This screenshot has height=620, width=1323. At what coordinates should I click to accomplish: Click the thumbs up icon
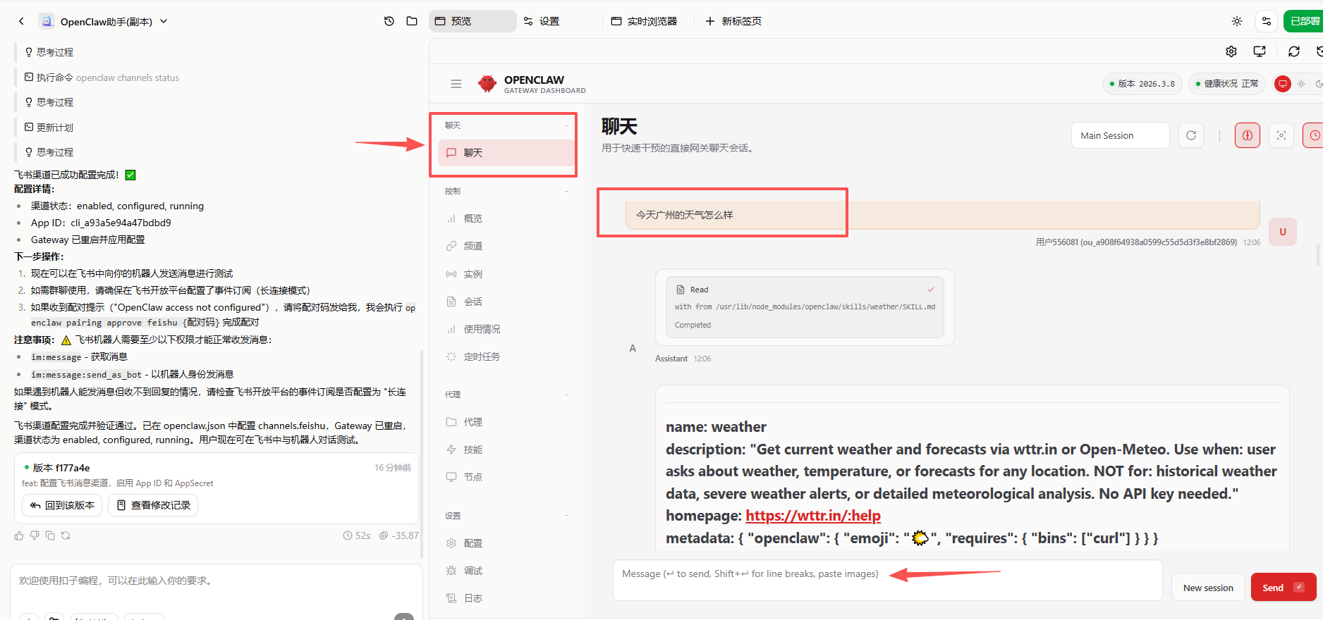(x=19, y=535)
